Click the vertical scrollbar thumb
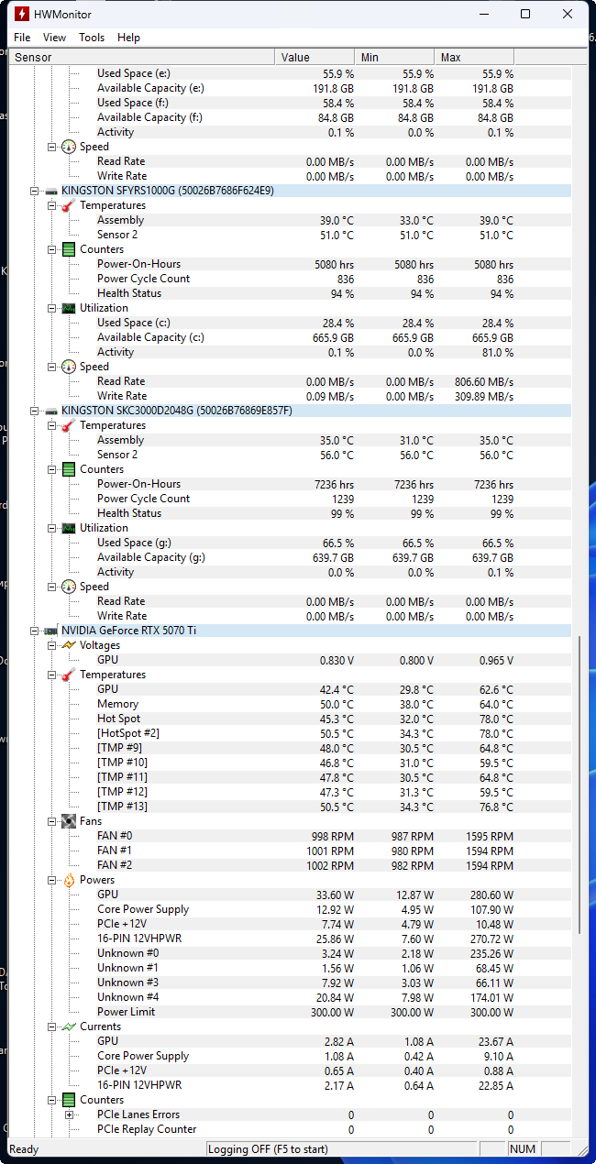Image resolution: width=596 pixels, height=1164 pixels. click(x=579, y=785)
